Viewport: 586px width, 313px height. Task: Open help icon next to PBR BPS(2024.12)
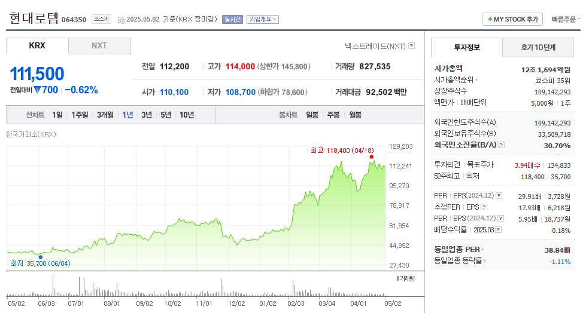pyautogui.click(x=501, y=218)
